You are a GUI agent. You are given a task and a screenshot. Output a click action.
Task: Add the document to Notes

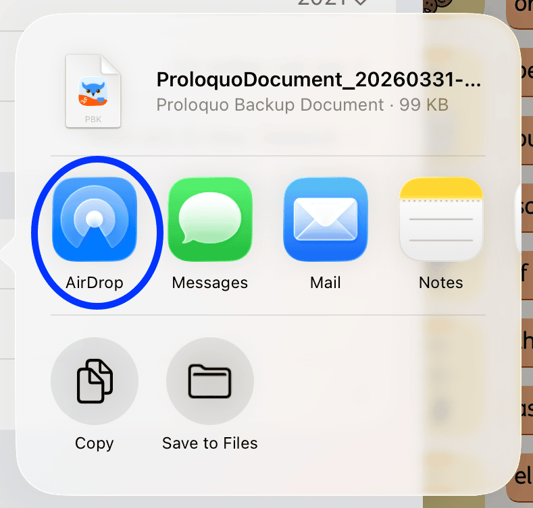(x=441, y=219)
